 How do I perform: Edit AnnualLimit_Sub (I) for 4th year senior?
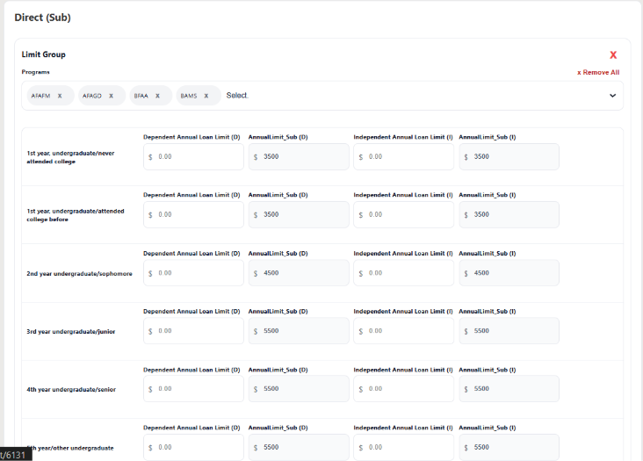[509, 388]
